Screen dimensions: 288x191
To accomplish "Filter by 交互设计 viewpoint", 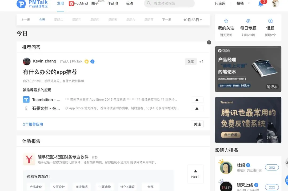I will pyautogui.click(x=59, y=187).
